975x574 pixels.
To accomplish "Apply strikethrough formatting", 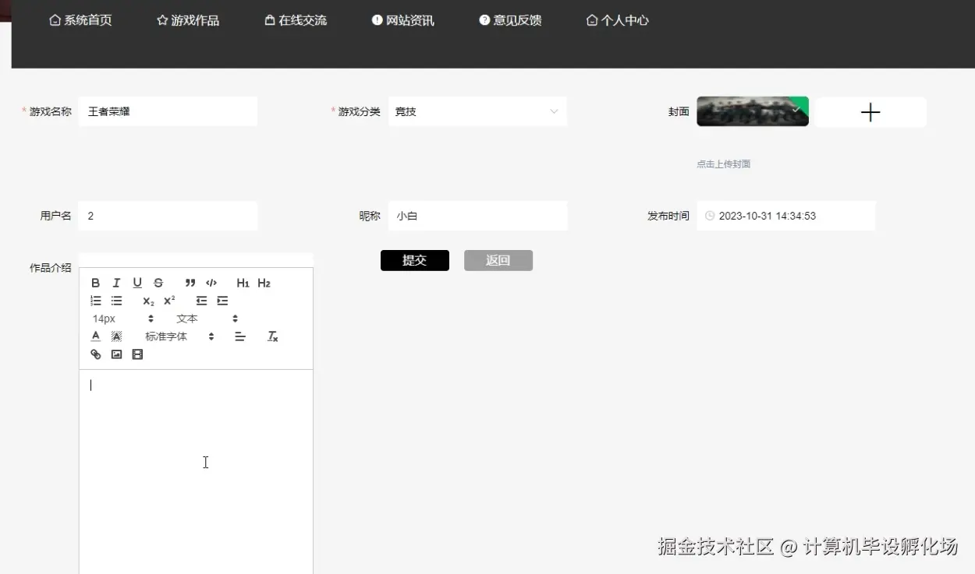I will pyautogui.click(x=158, y=283).
